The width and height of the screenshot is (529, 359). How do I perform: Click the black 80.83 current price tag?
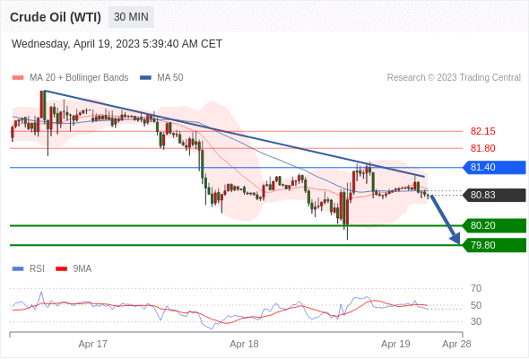click(495, 195)
